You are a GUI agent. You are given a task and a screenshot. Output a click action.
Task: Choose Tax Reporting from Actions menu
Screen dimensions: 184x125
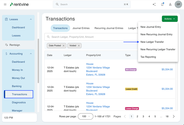(x=148, y=57)
